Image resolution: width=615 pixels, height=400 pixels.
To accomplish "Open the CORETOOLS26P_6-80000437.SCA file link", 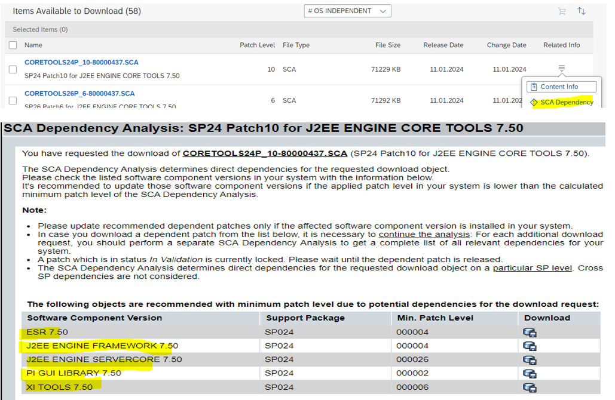I will coord(79,94).
